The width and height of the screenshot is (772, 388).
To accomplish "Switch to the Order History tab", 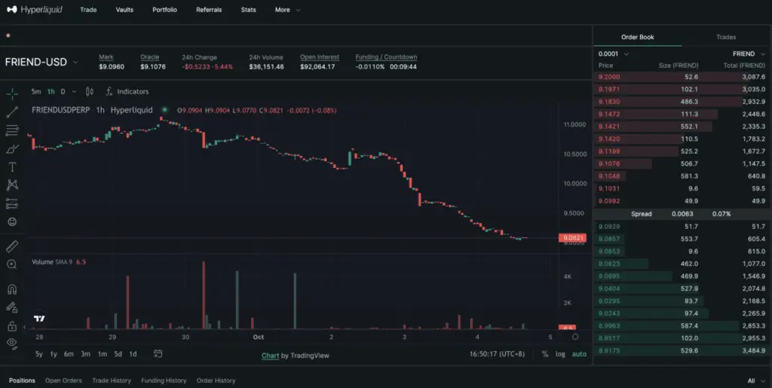I will (x=216, y=380).
